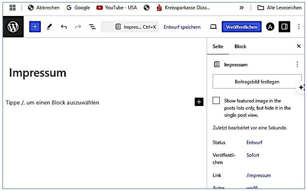Open actions menu next to Impressum in sidebar
The image size is (307, 191).
point(297,64)
